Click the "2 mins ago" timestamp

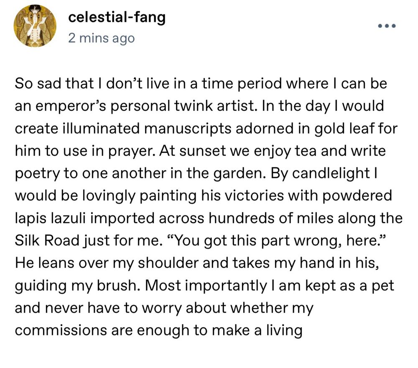pos(101,38)
